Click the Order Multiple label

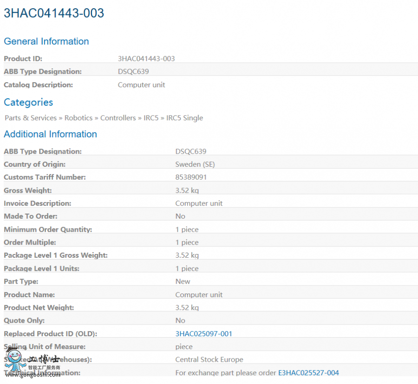pyautogui.click(x=30, y=242)
